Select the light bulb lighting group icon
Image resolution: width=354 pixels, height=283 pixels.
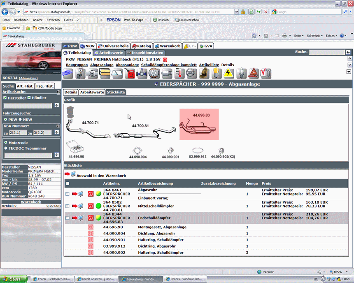(x=216, y=73)
